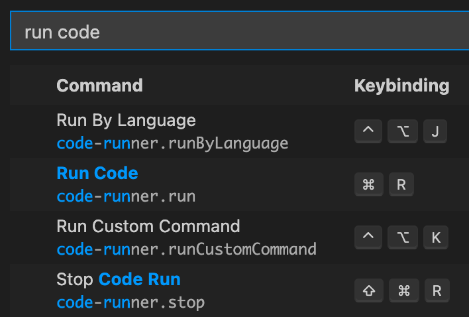Click the Command key icon for Run Code
The width and height of the screenshot is (469, 317).
coord(369,184)
